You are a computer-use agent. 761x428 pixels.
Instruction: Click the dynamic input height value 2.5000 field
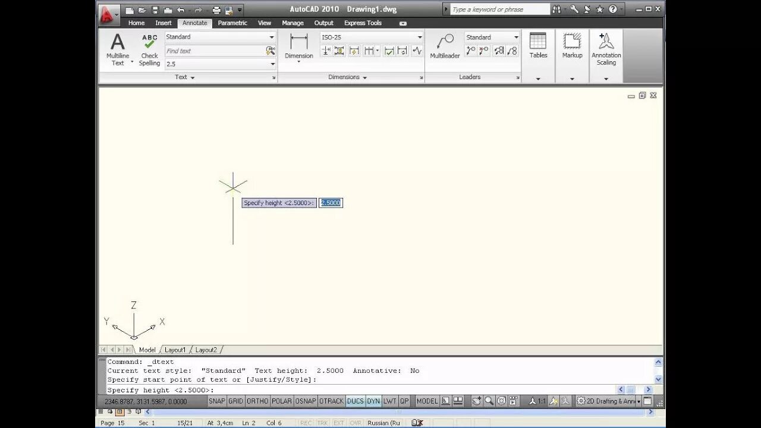(331, 203)
